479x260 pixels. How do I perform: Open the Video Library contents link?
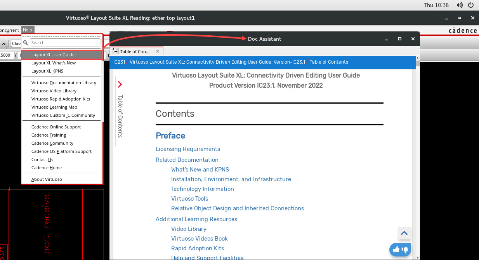pos(189,229)
